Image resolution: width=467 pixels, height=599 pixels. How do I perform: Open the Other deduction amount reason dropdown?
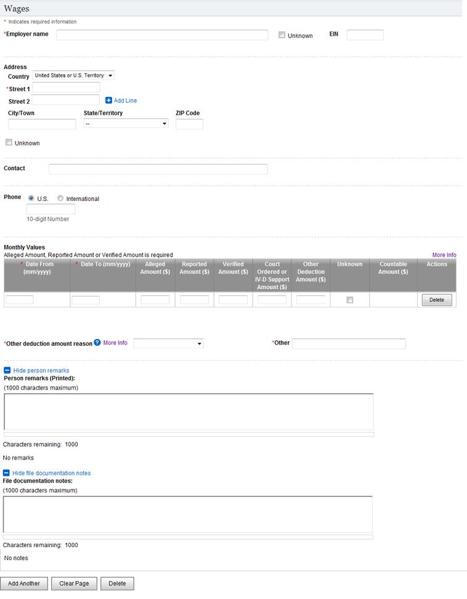click(x=168, y=343)
